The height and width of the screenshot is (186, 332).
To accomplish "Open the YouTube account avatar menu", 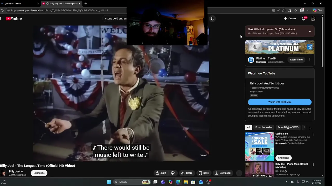I will tap(313, 18).
